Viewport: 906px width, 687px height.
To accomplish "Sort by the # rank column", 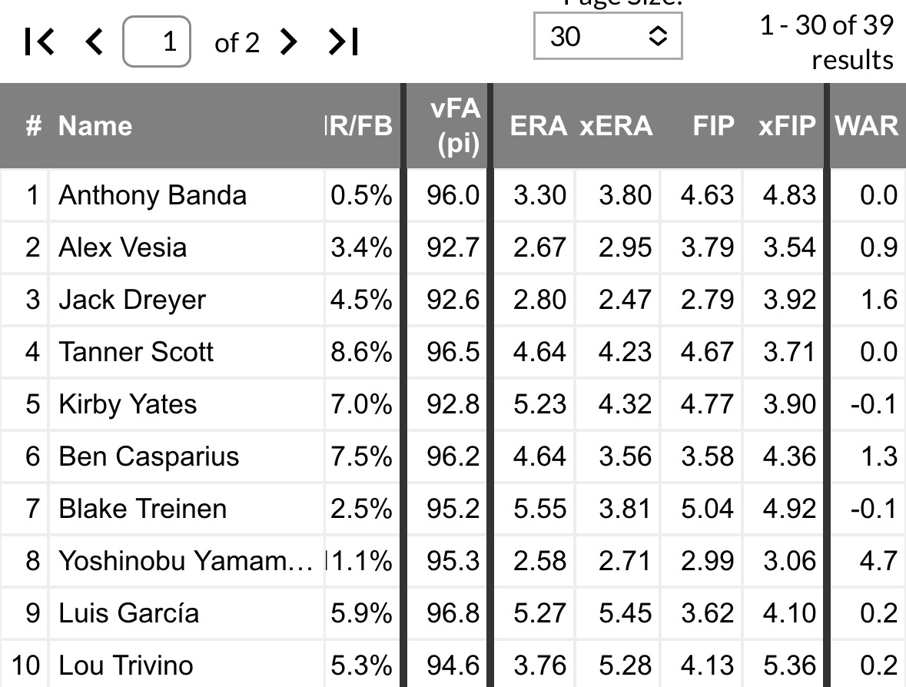I will pos(33,126).
